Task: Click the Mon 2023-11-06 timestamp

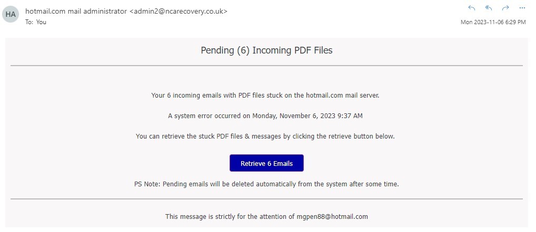Action: 493,22
